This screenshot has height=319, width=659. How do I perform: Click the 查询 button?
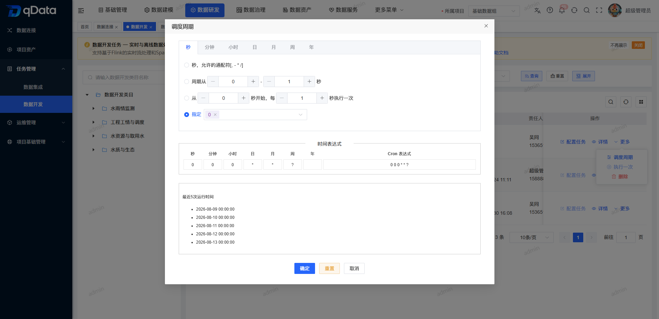pyautogui.click(x=532, y=76)
